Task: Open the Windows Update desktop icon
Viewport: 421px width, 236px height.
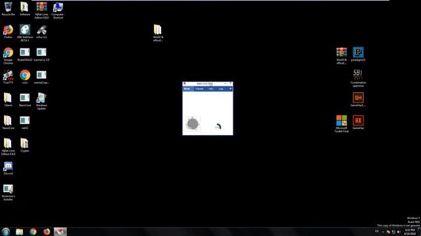Action: pyautogui.click(x=41, y=101)
